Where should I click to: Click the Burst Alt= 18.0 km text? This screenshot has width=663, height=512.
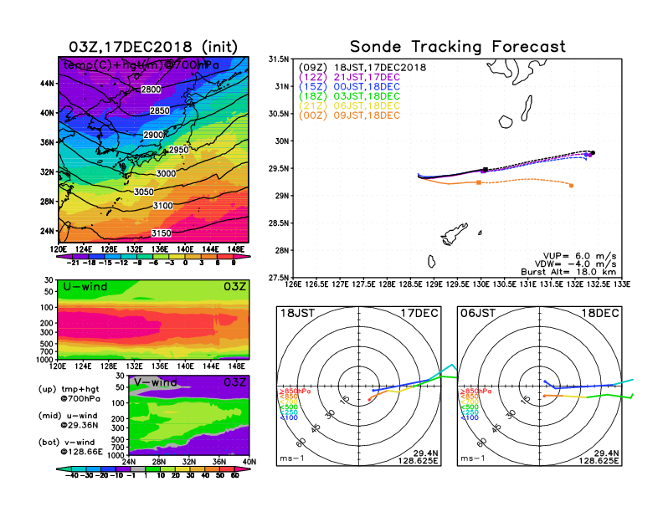tap(574, 272)
